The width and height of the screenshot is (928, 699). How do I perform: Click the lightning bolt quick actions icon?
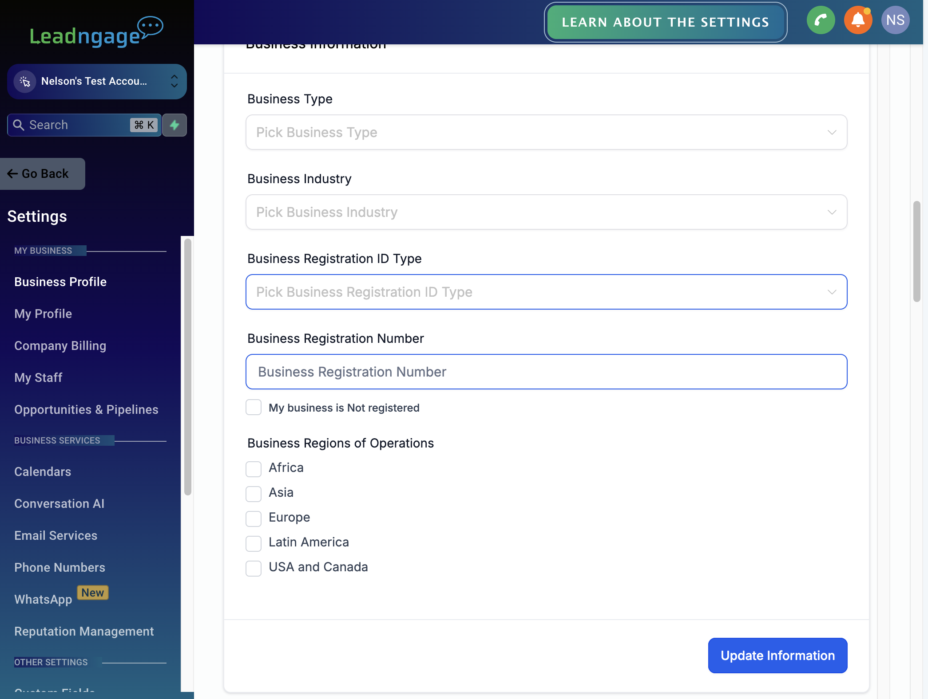tap(174, 125)
